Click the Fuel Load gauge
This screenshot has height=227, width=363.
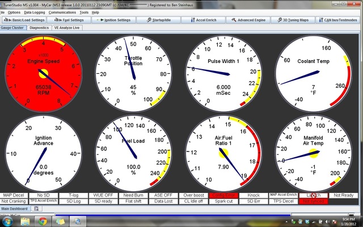[133, 154]
